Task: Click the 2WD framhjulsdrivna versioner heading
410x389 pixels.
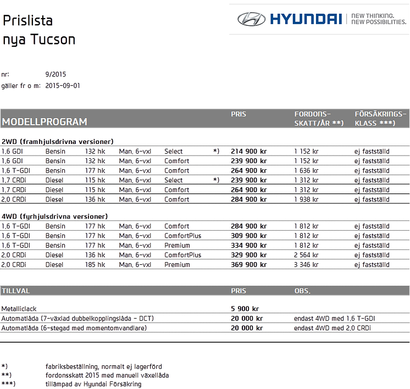Action: click(58, 142)
